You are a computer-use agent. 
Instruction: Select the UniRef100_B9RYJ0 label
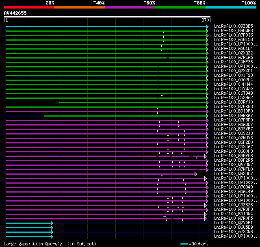tap(233, 102)
